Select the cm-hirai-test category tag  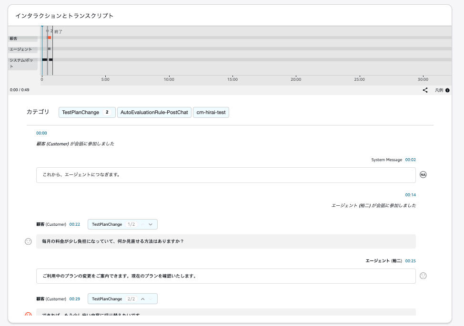[x=211, y=112]
